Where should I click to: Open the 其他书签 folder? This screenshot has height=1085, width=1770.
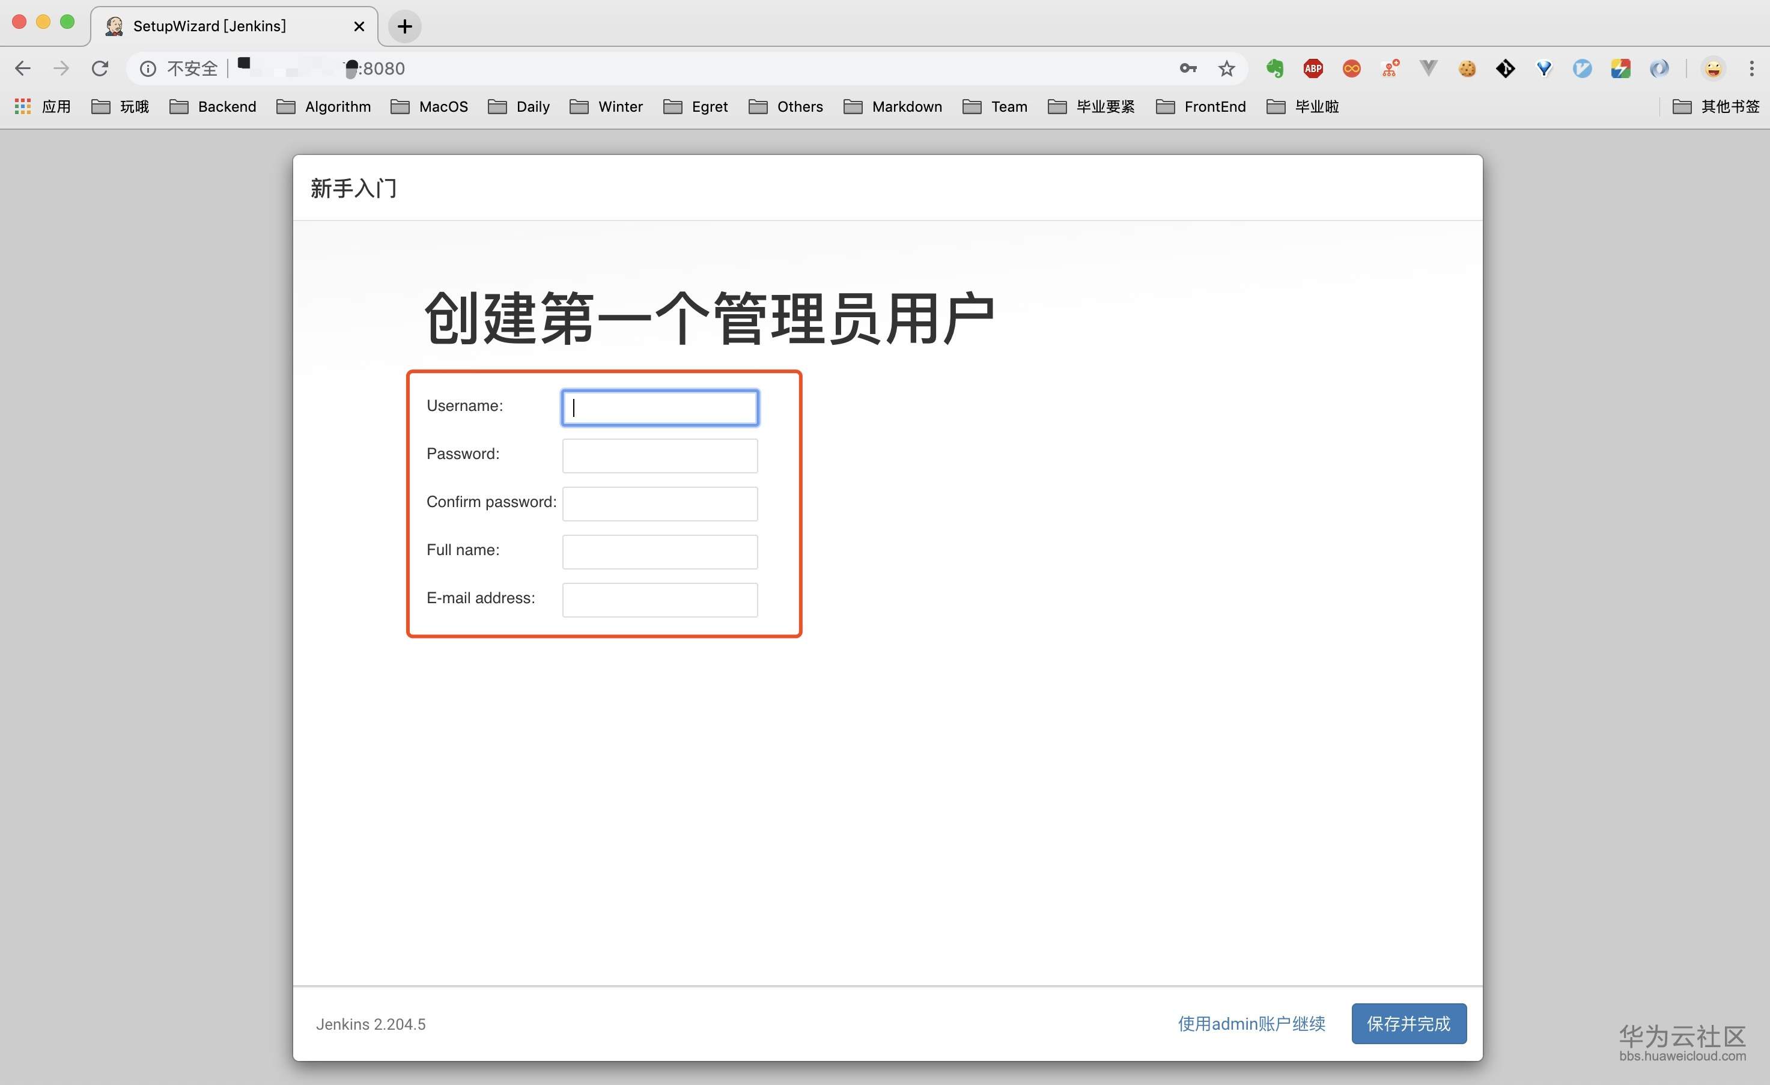1715,106
